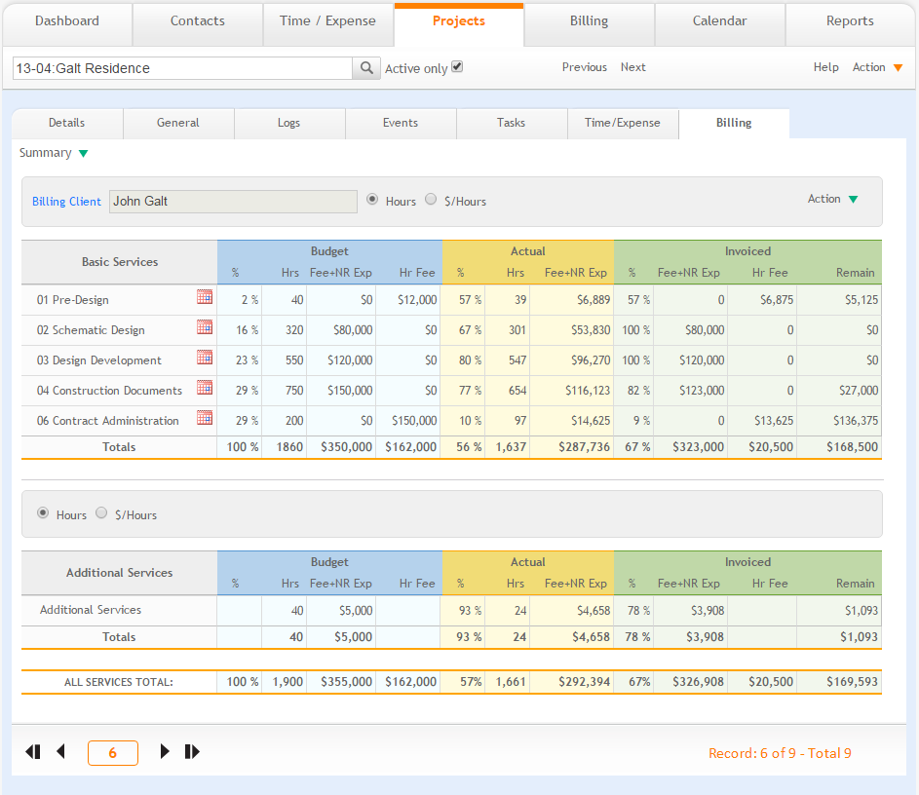Jump to first record arrow
Screen dimensions: 919x795
point(33,751)
